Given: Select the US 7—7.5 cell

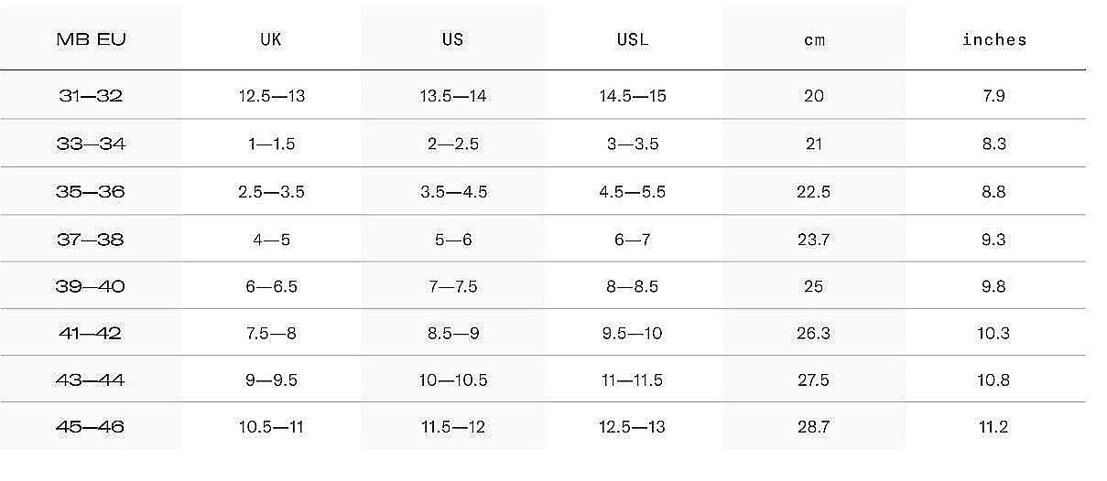Looking at the screenshot, I should (x=452, y=286).
